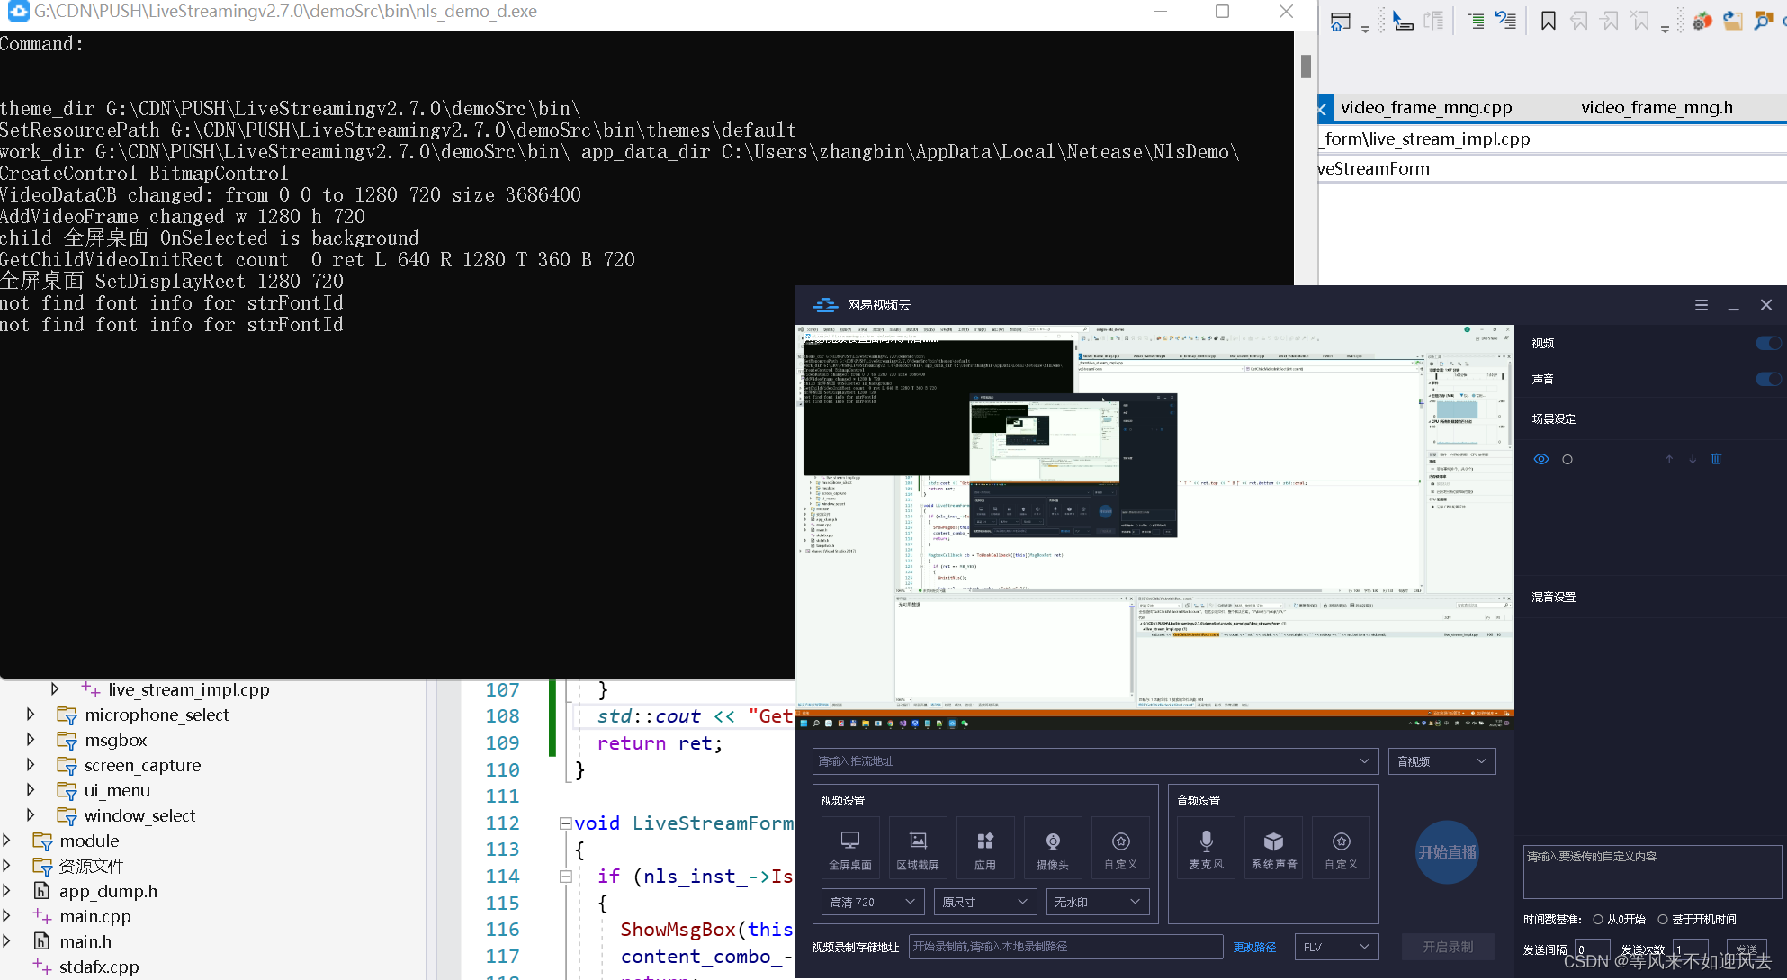Screen dimensions: 1787x980
Task: Open the 无水印 watermark dropdown
Action: click(1098, 902)
